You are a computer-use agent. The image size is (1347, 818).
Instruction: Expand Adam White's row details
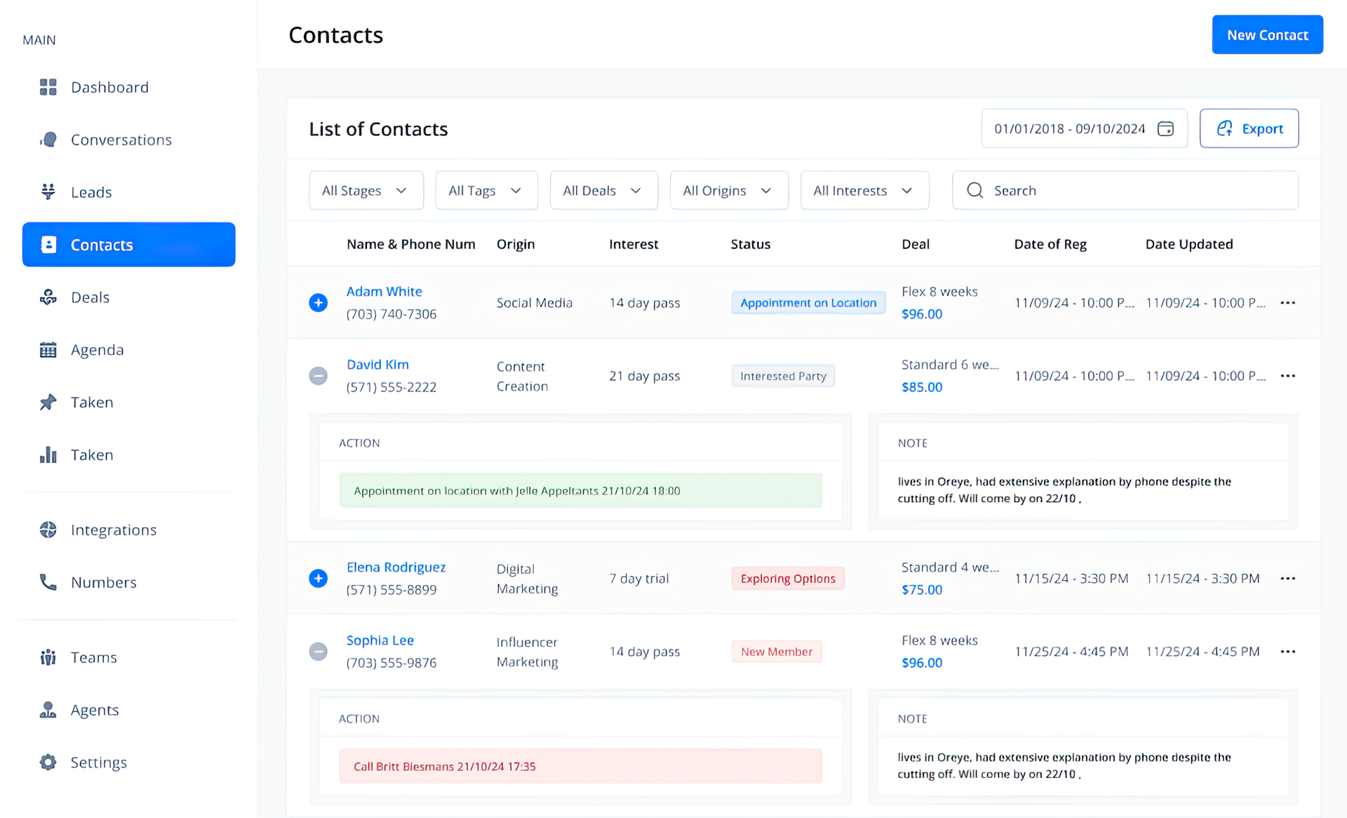319,302
